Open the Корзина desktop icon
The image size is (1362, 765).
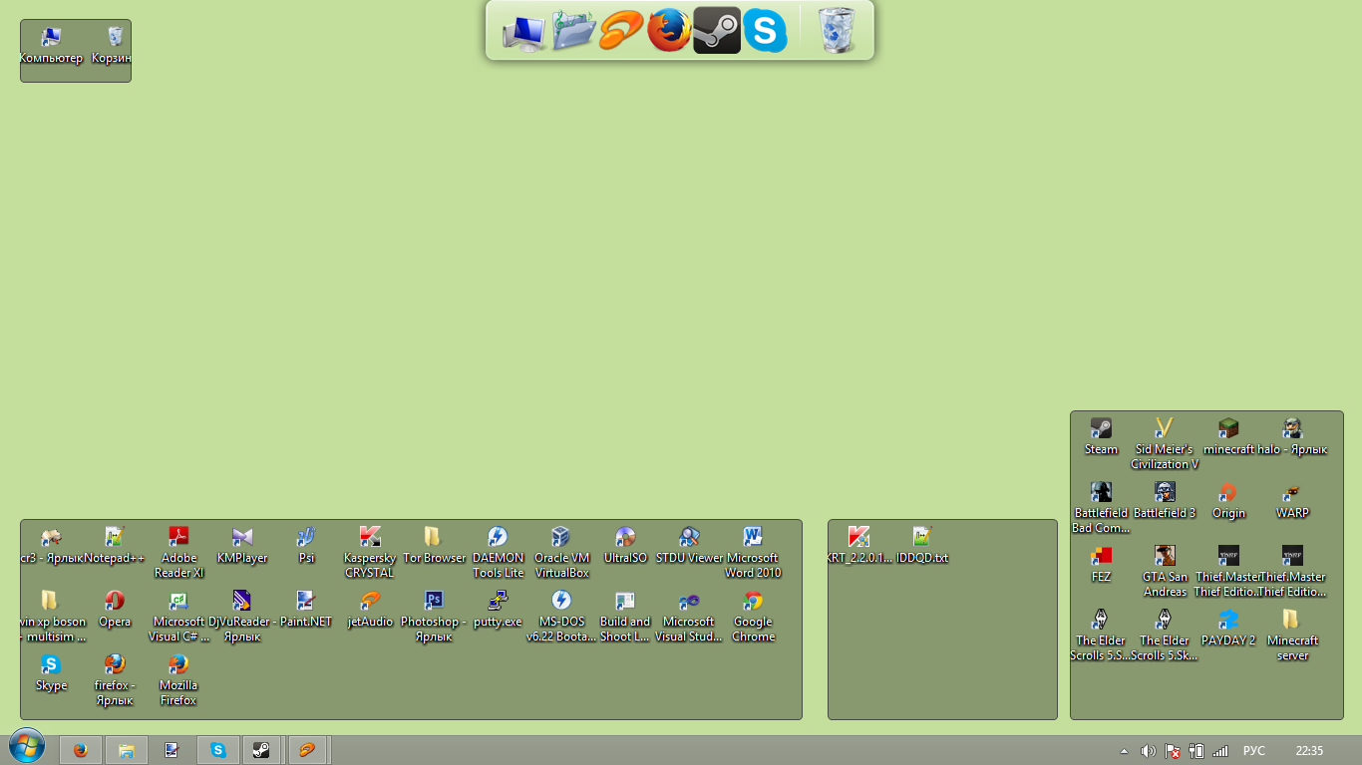(114, 46)
